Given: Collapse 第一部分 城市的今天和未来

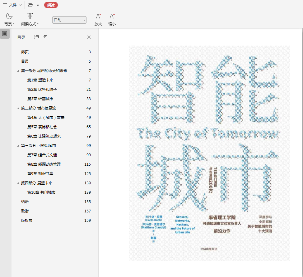Looking at the screenshot, I should pyautogui.click(x=18, y=71).
